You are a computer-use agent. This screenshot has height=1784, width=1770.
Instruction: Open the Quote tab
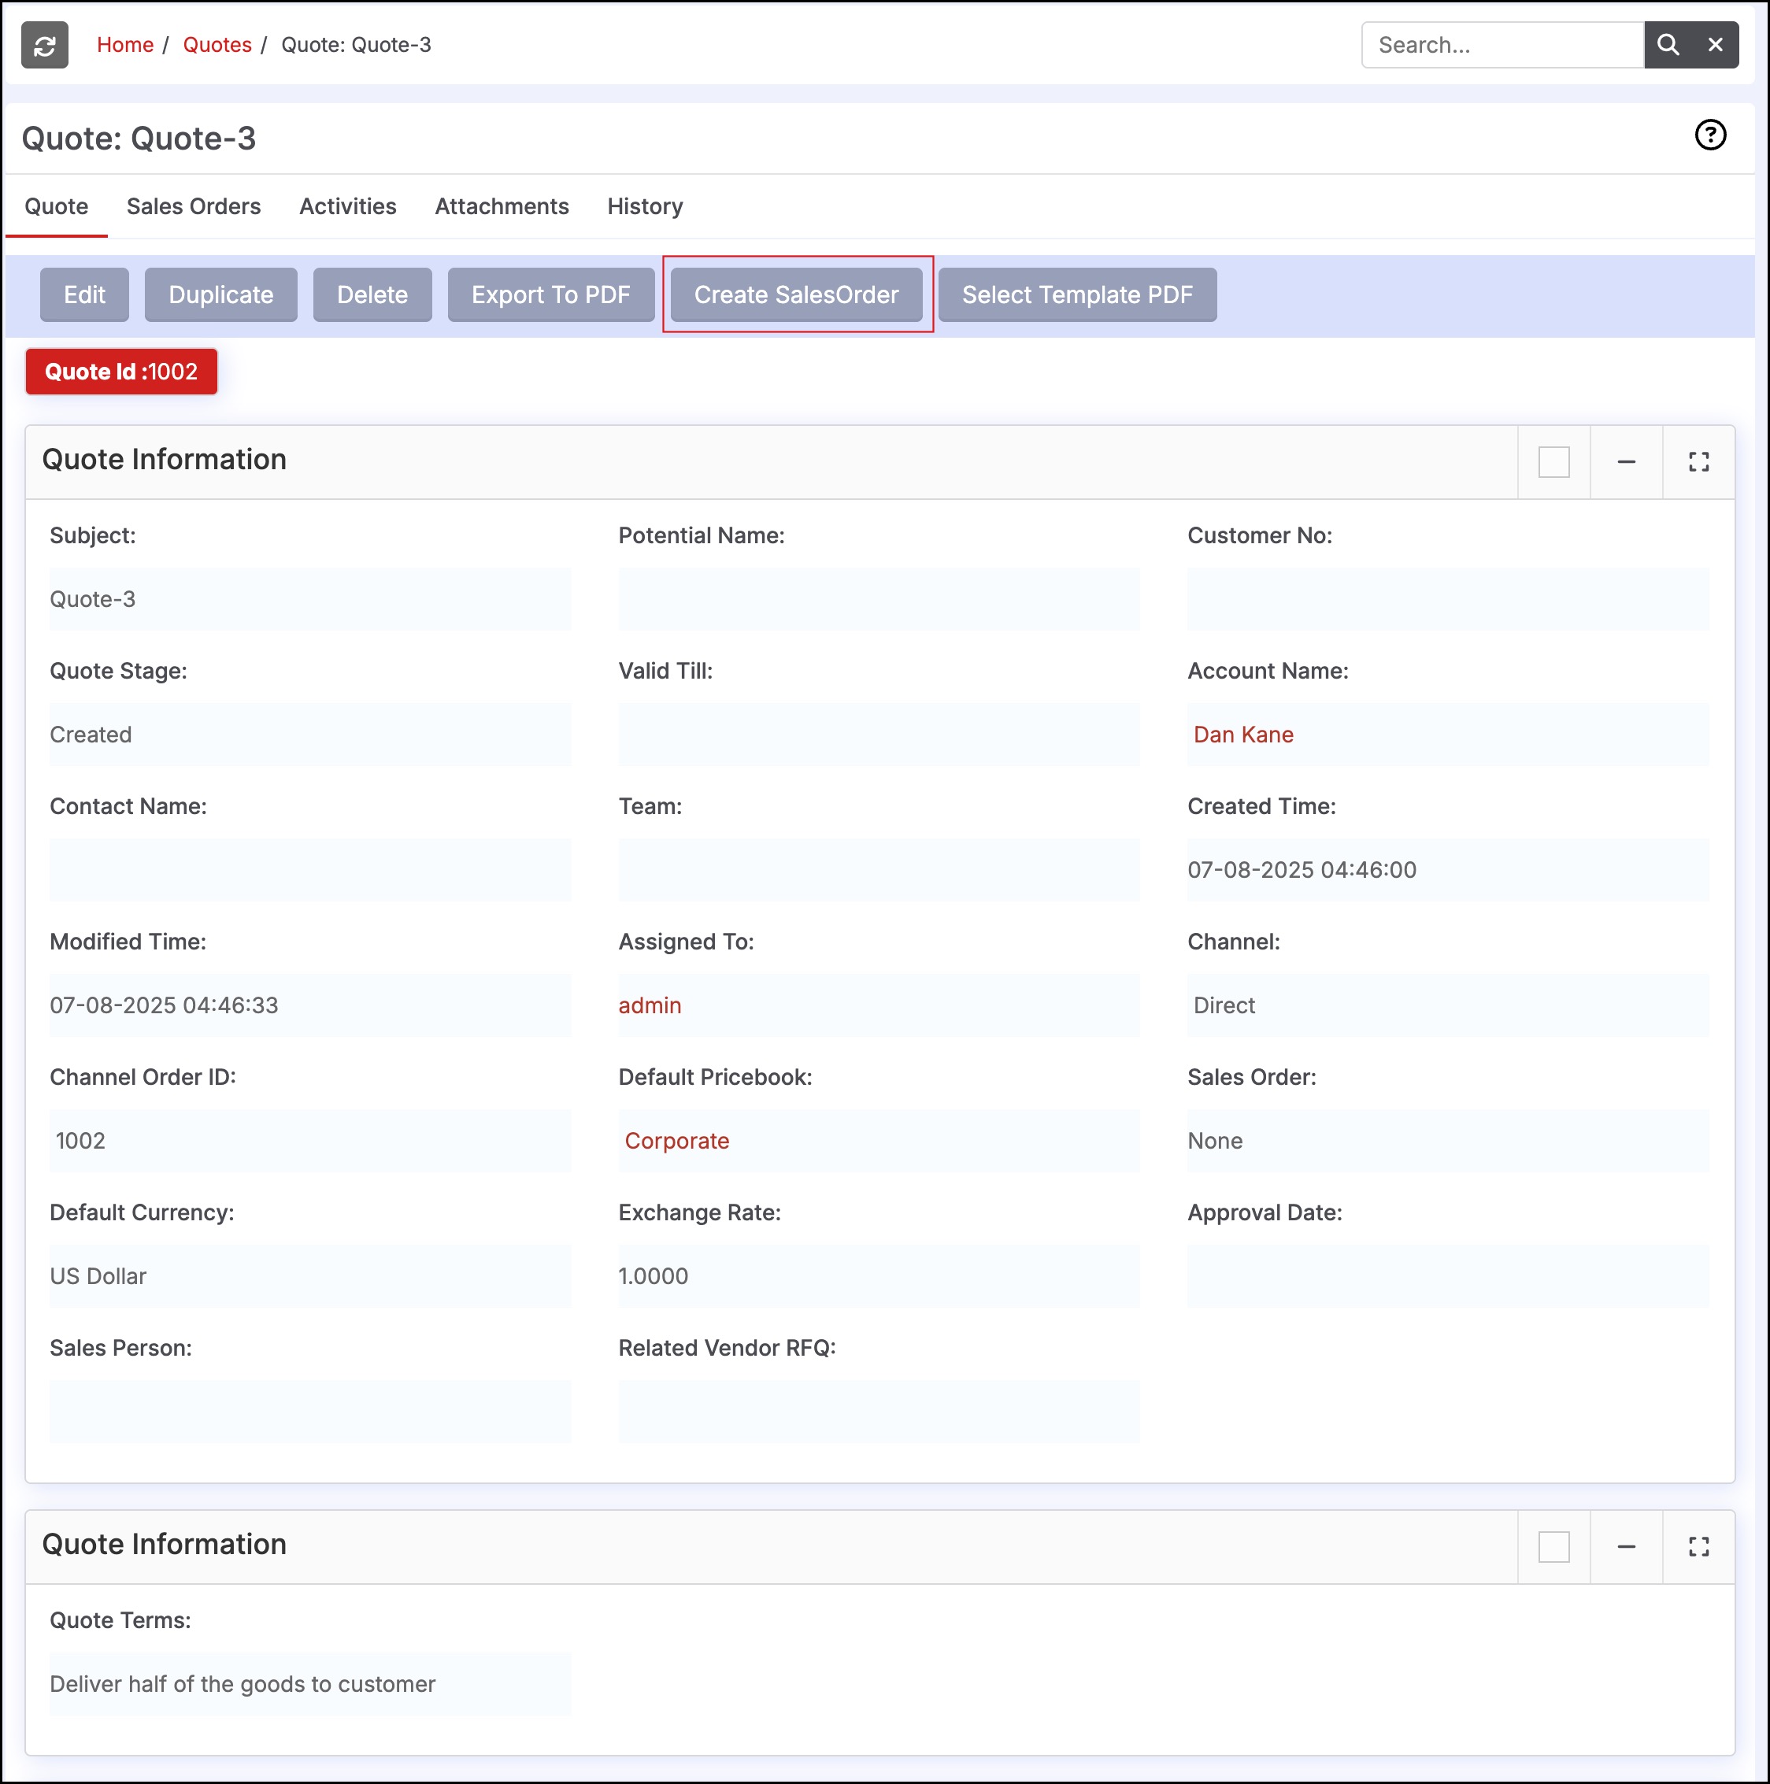(x=57, y=206)
